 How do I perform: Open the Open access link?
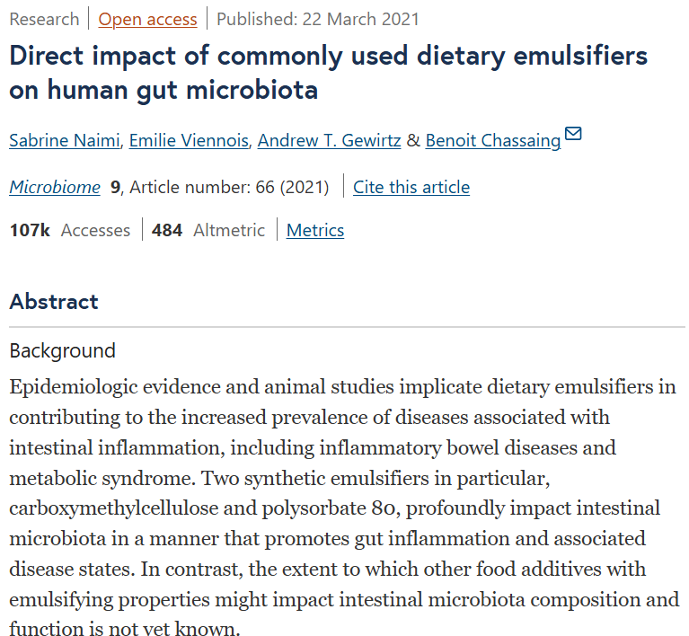coord(147,20)
